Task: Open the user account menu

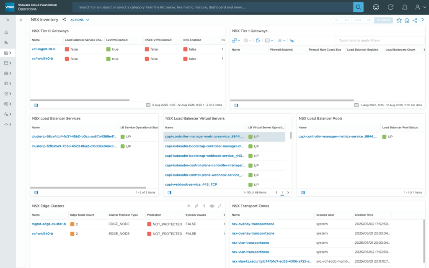Action: point(419,7)
